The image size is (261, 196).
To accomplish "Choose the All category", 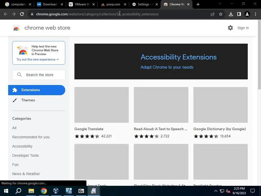I will tap(14, 128).
